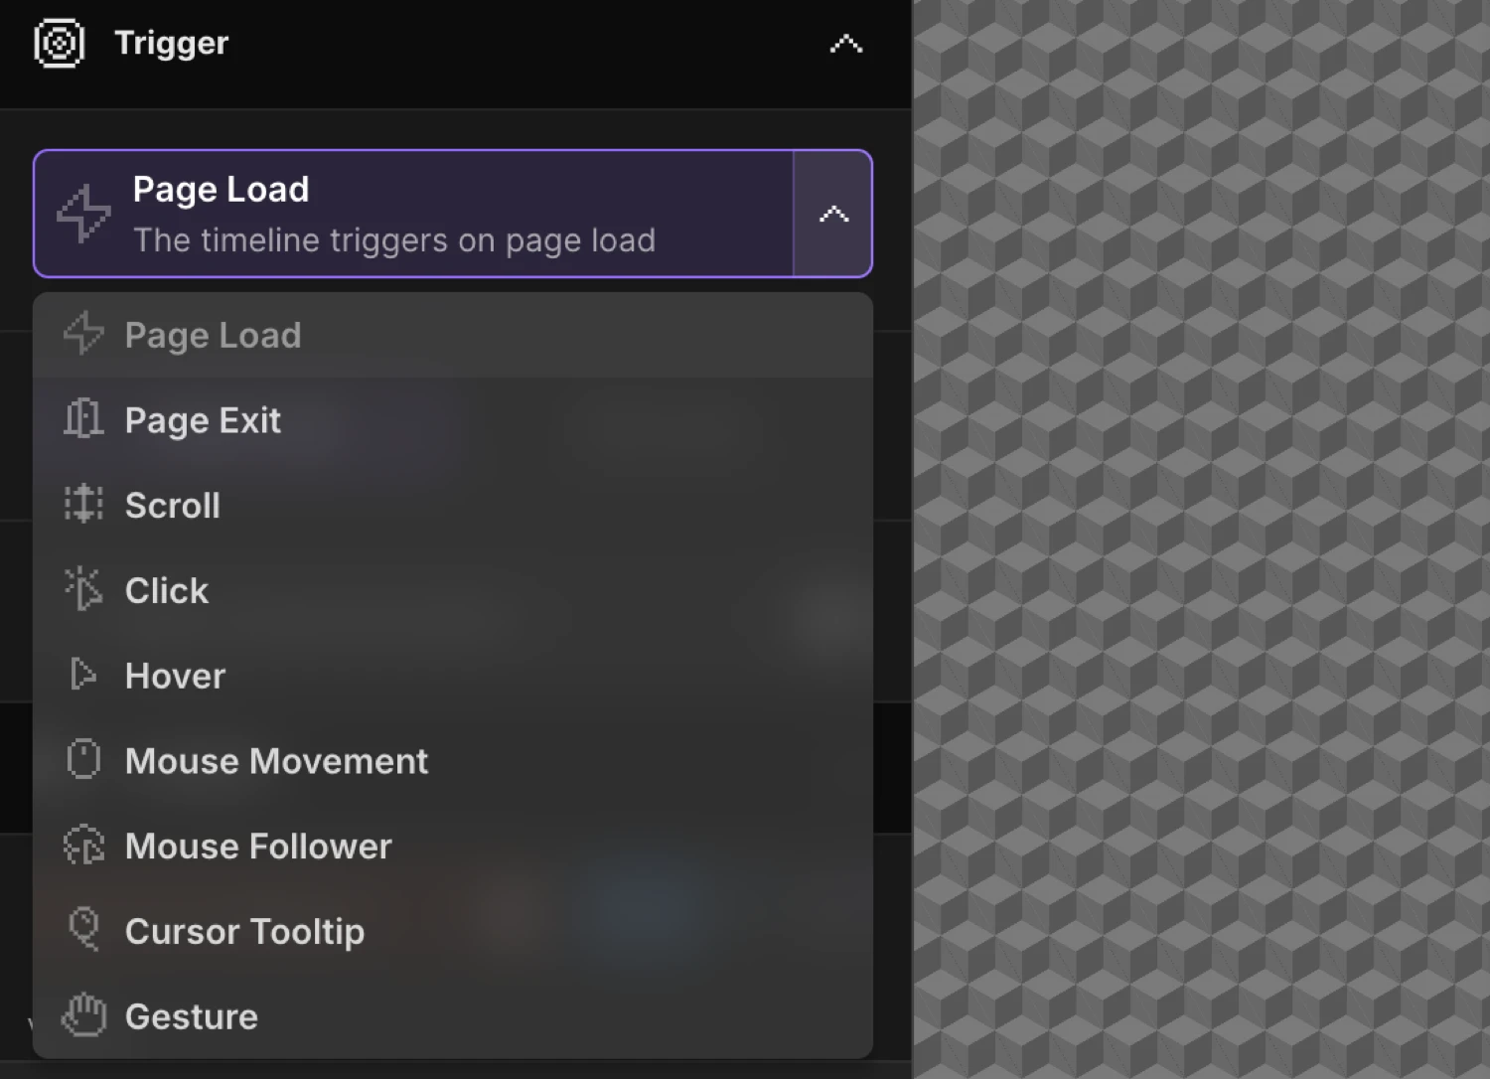Screen dimensions: 1490x1079
Task: Select Scroll as the trigger type
Action: tap(172, 505)
